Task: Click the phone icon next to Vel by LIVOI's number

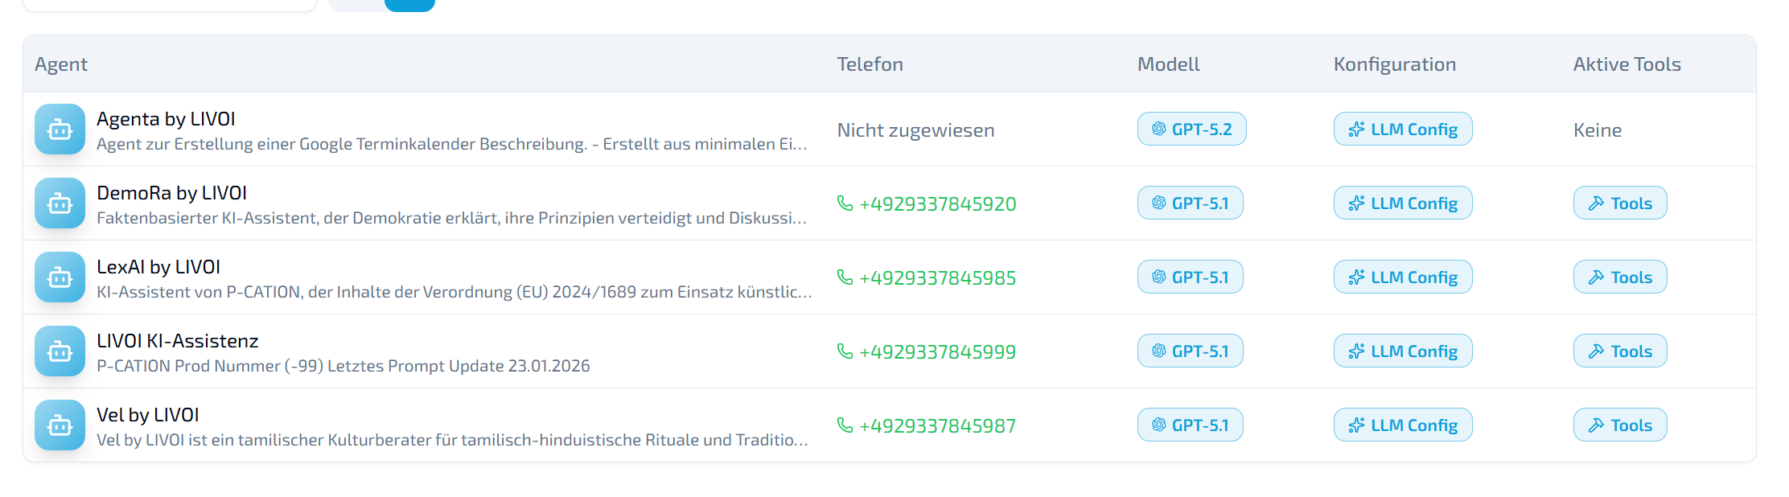Action: coord(844,425)
